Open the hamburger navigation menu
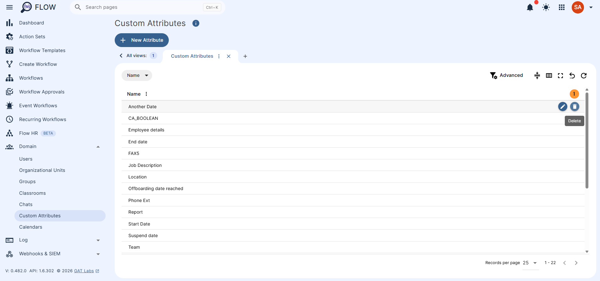The height and width of the screenshot is (281, 600). click(x=9, y=7)
